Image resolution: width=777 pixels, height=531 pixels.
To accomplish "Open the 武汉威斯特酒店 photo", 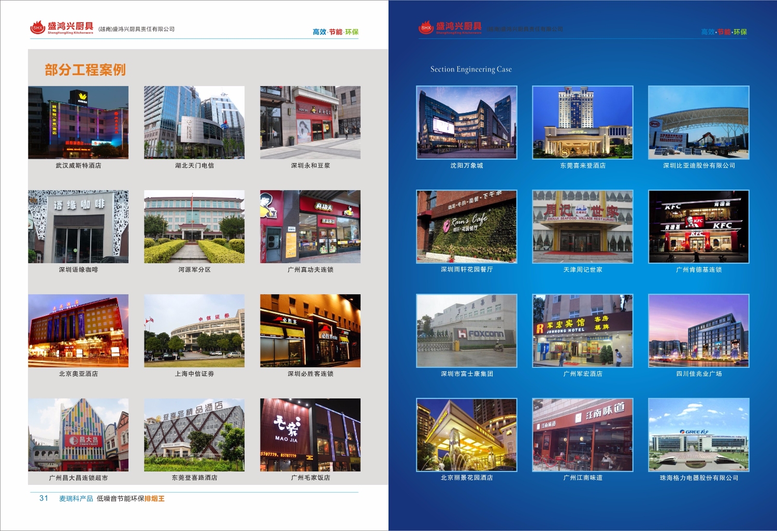I will [78, 122].
